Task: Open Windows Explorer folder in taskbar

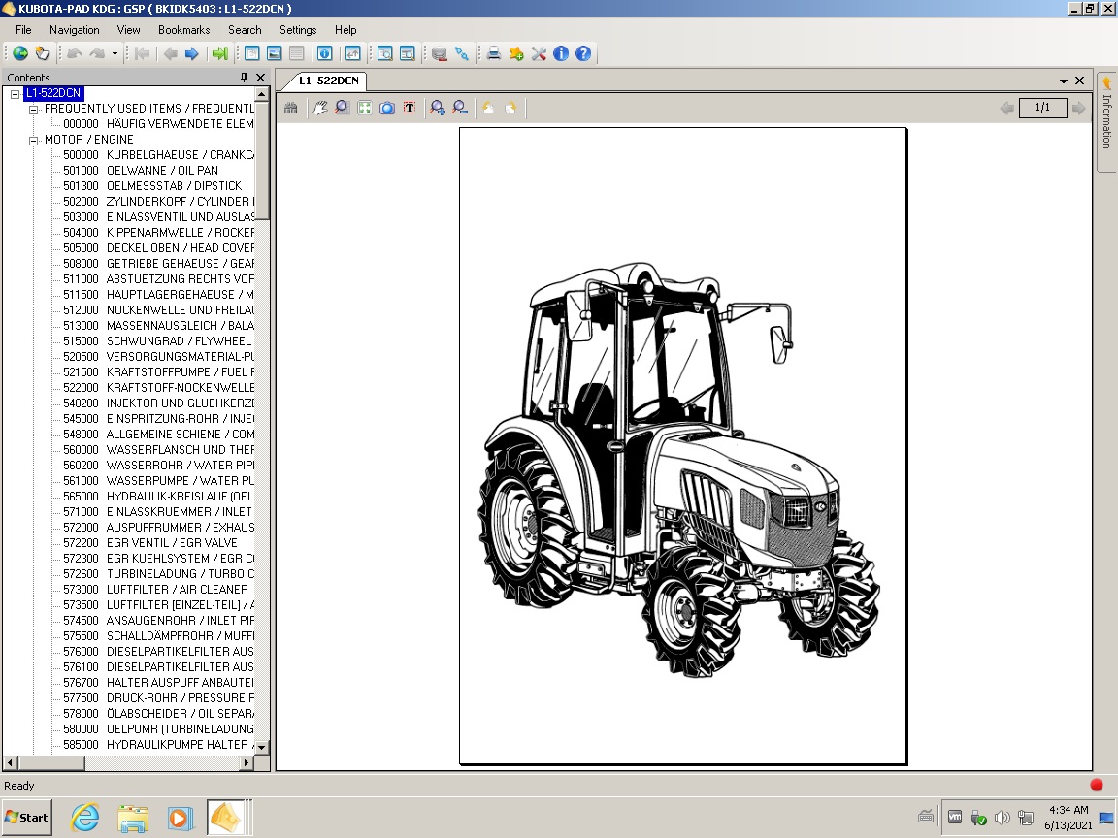Action: point(133,818)
